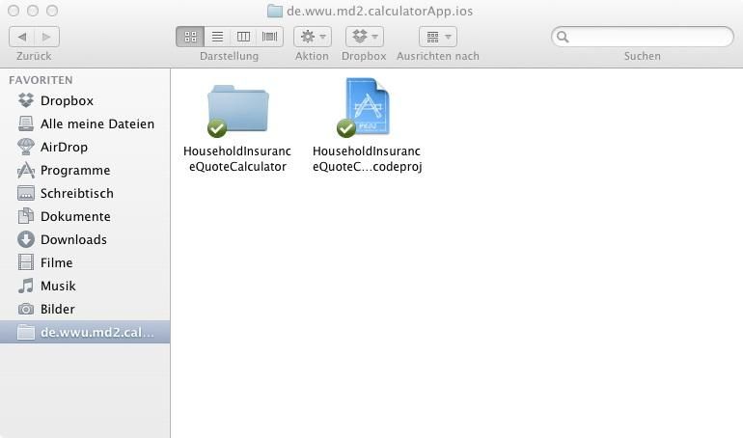Switch to Cover Flow view in Darstellung
This screenshot has width=743, height=438.
click(x=269, y=37)
